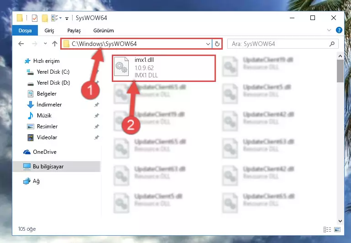Image resolution: width=351 pixels, height=243 pixels.
Task: Click the pin icon next to Müzik
Action: tap(96, 116)
